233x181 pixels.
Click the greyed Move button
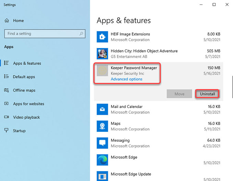point(179,94)
